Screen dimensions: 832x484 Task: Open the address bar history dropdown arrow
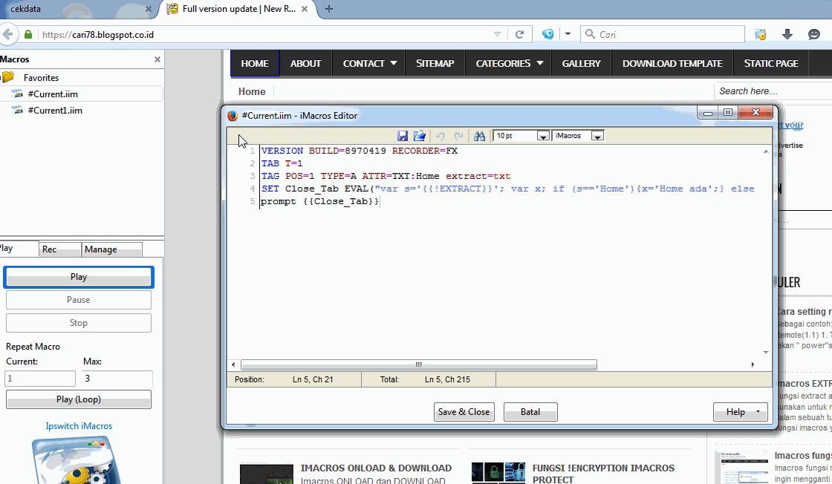497,34
